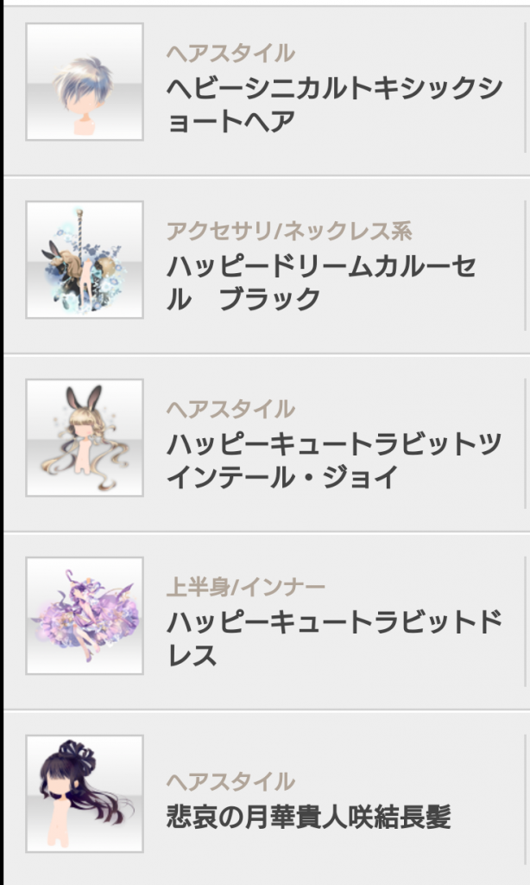Tap ヘアスタイル label above twin tail item
Image resolution: width=530 pixels, height=885 pixels.
230,409
